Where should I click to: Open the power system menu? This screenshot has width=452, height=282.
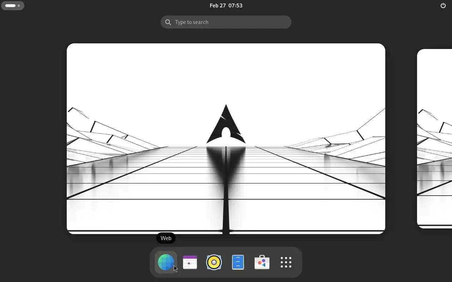(x=443, y=6)
